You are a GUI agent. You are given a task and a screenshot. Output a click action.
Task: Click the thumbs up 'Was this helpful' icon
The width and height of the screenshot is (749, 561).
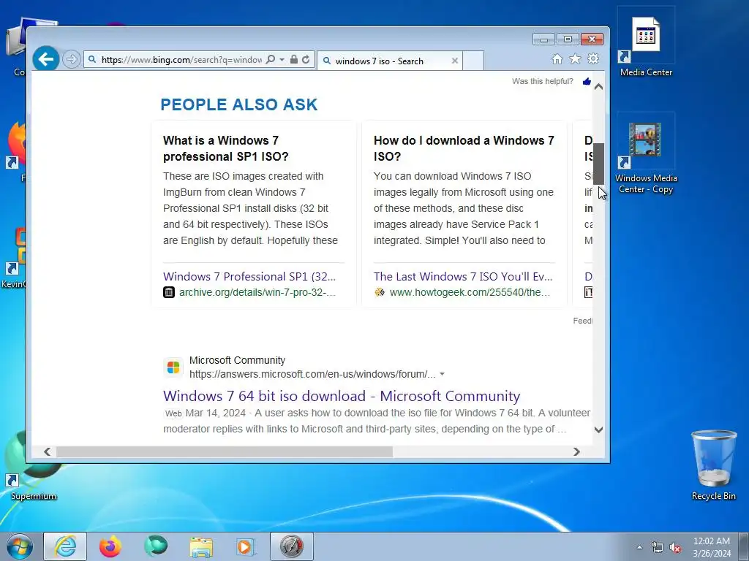[587, 82]
